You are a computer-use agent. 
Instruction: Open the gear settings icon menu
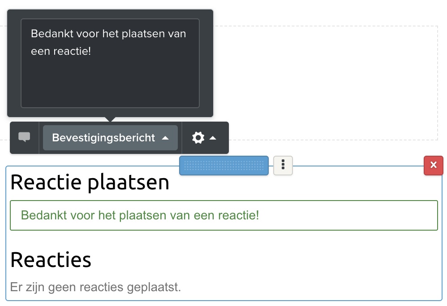(198, 138)
